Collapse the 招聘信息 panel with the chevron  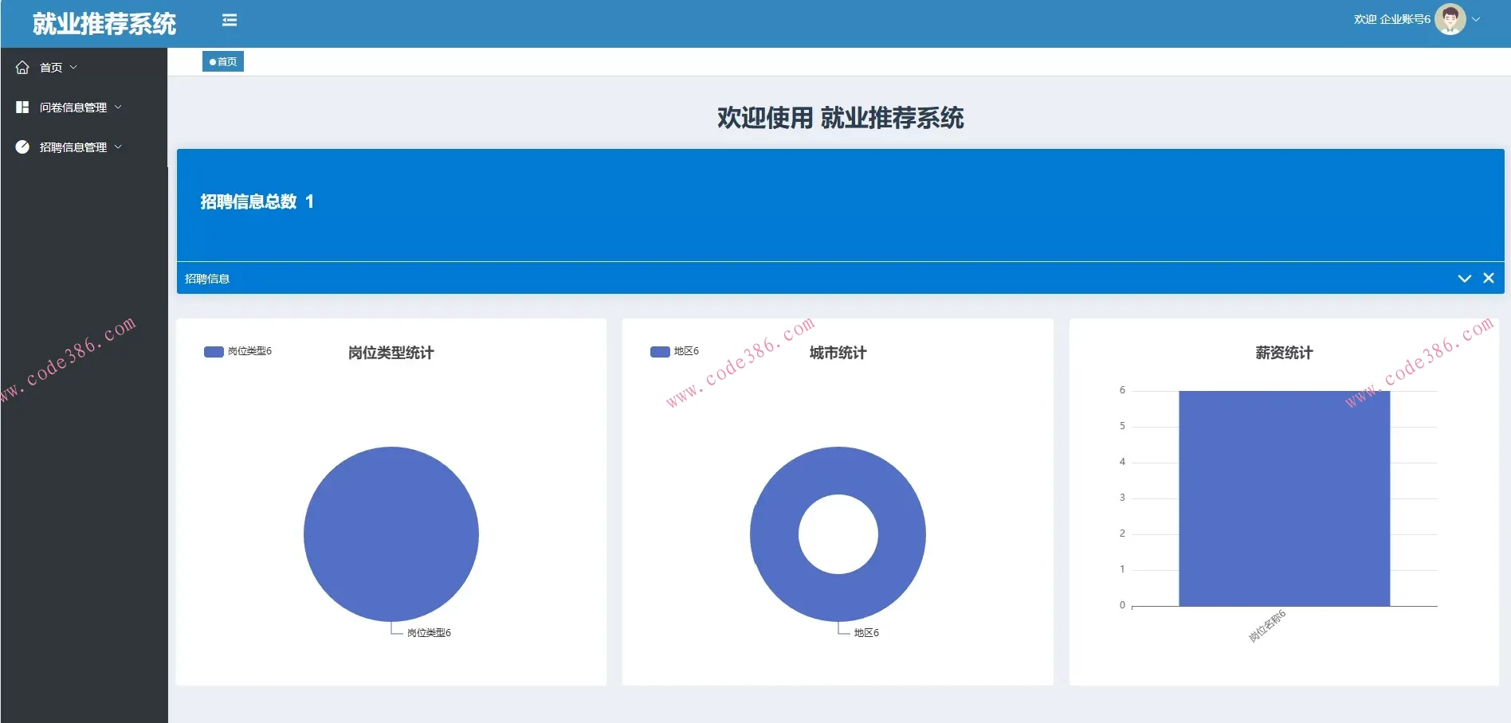1464,278
